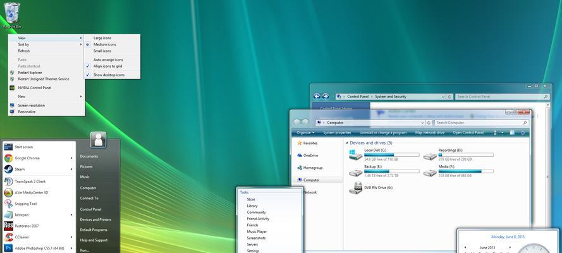Screen dimensions: 562x253
Task: Open Control Panel address bar history dropdown
Action: 444,96
